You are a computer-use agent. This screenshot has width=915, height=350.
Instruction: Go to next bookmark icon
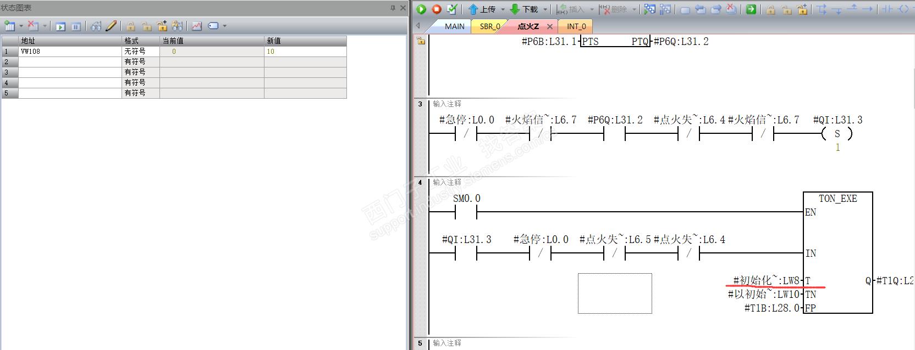pos(716,9)
